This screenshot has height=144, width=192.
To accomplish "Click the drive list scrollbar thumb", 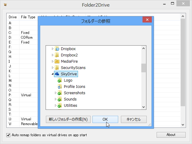I will pos(183,62).
